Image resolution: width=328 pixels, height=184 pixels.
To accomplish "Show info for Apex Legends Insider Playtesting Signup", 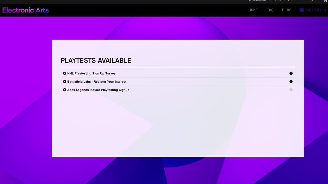I will [x=291, y=90].
